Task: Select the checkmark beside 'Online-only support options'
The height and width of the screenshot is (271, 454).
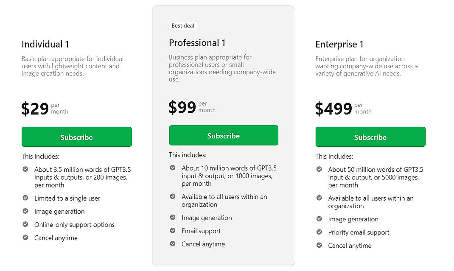Action: tap(25, 224)
